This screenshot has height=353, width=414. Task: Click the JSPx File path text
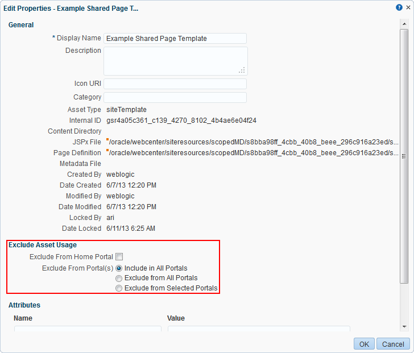252,142
